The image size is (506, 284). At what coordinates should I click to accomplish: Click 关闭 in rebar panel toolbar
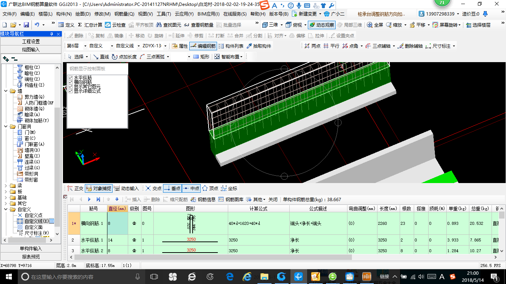[273, 199]
